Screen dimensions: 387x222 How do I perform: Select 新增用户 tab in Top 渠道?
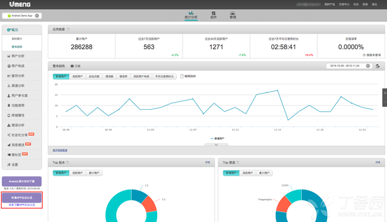pyautogui.click(x=231, y=173)
